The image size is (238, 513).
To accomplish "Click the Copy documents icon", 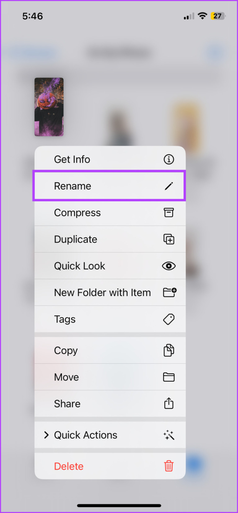I will click(169, 350).
